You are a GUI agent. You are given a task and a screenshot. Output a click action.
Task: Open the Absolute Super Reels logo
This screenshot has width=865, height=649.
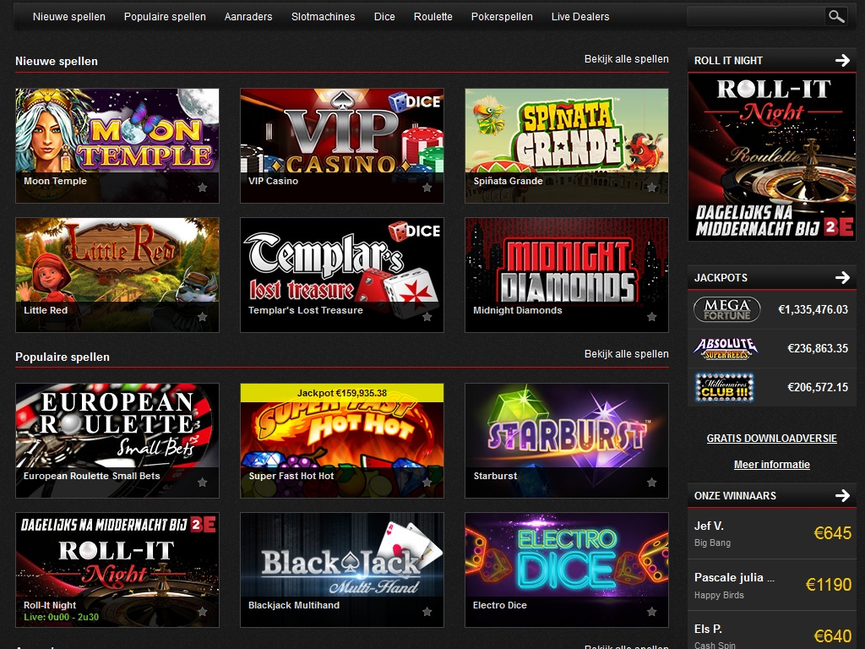tap(726, 348)
